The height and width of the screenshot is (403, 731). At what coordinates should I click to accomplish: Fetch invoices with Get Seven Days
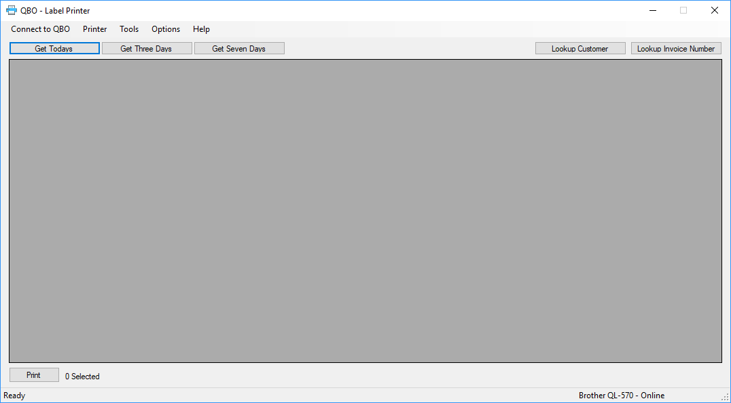point(239,47)
